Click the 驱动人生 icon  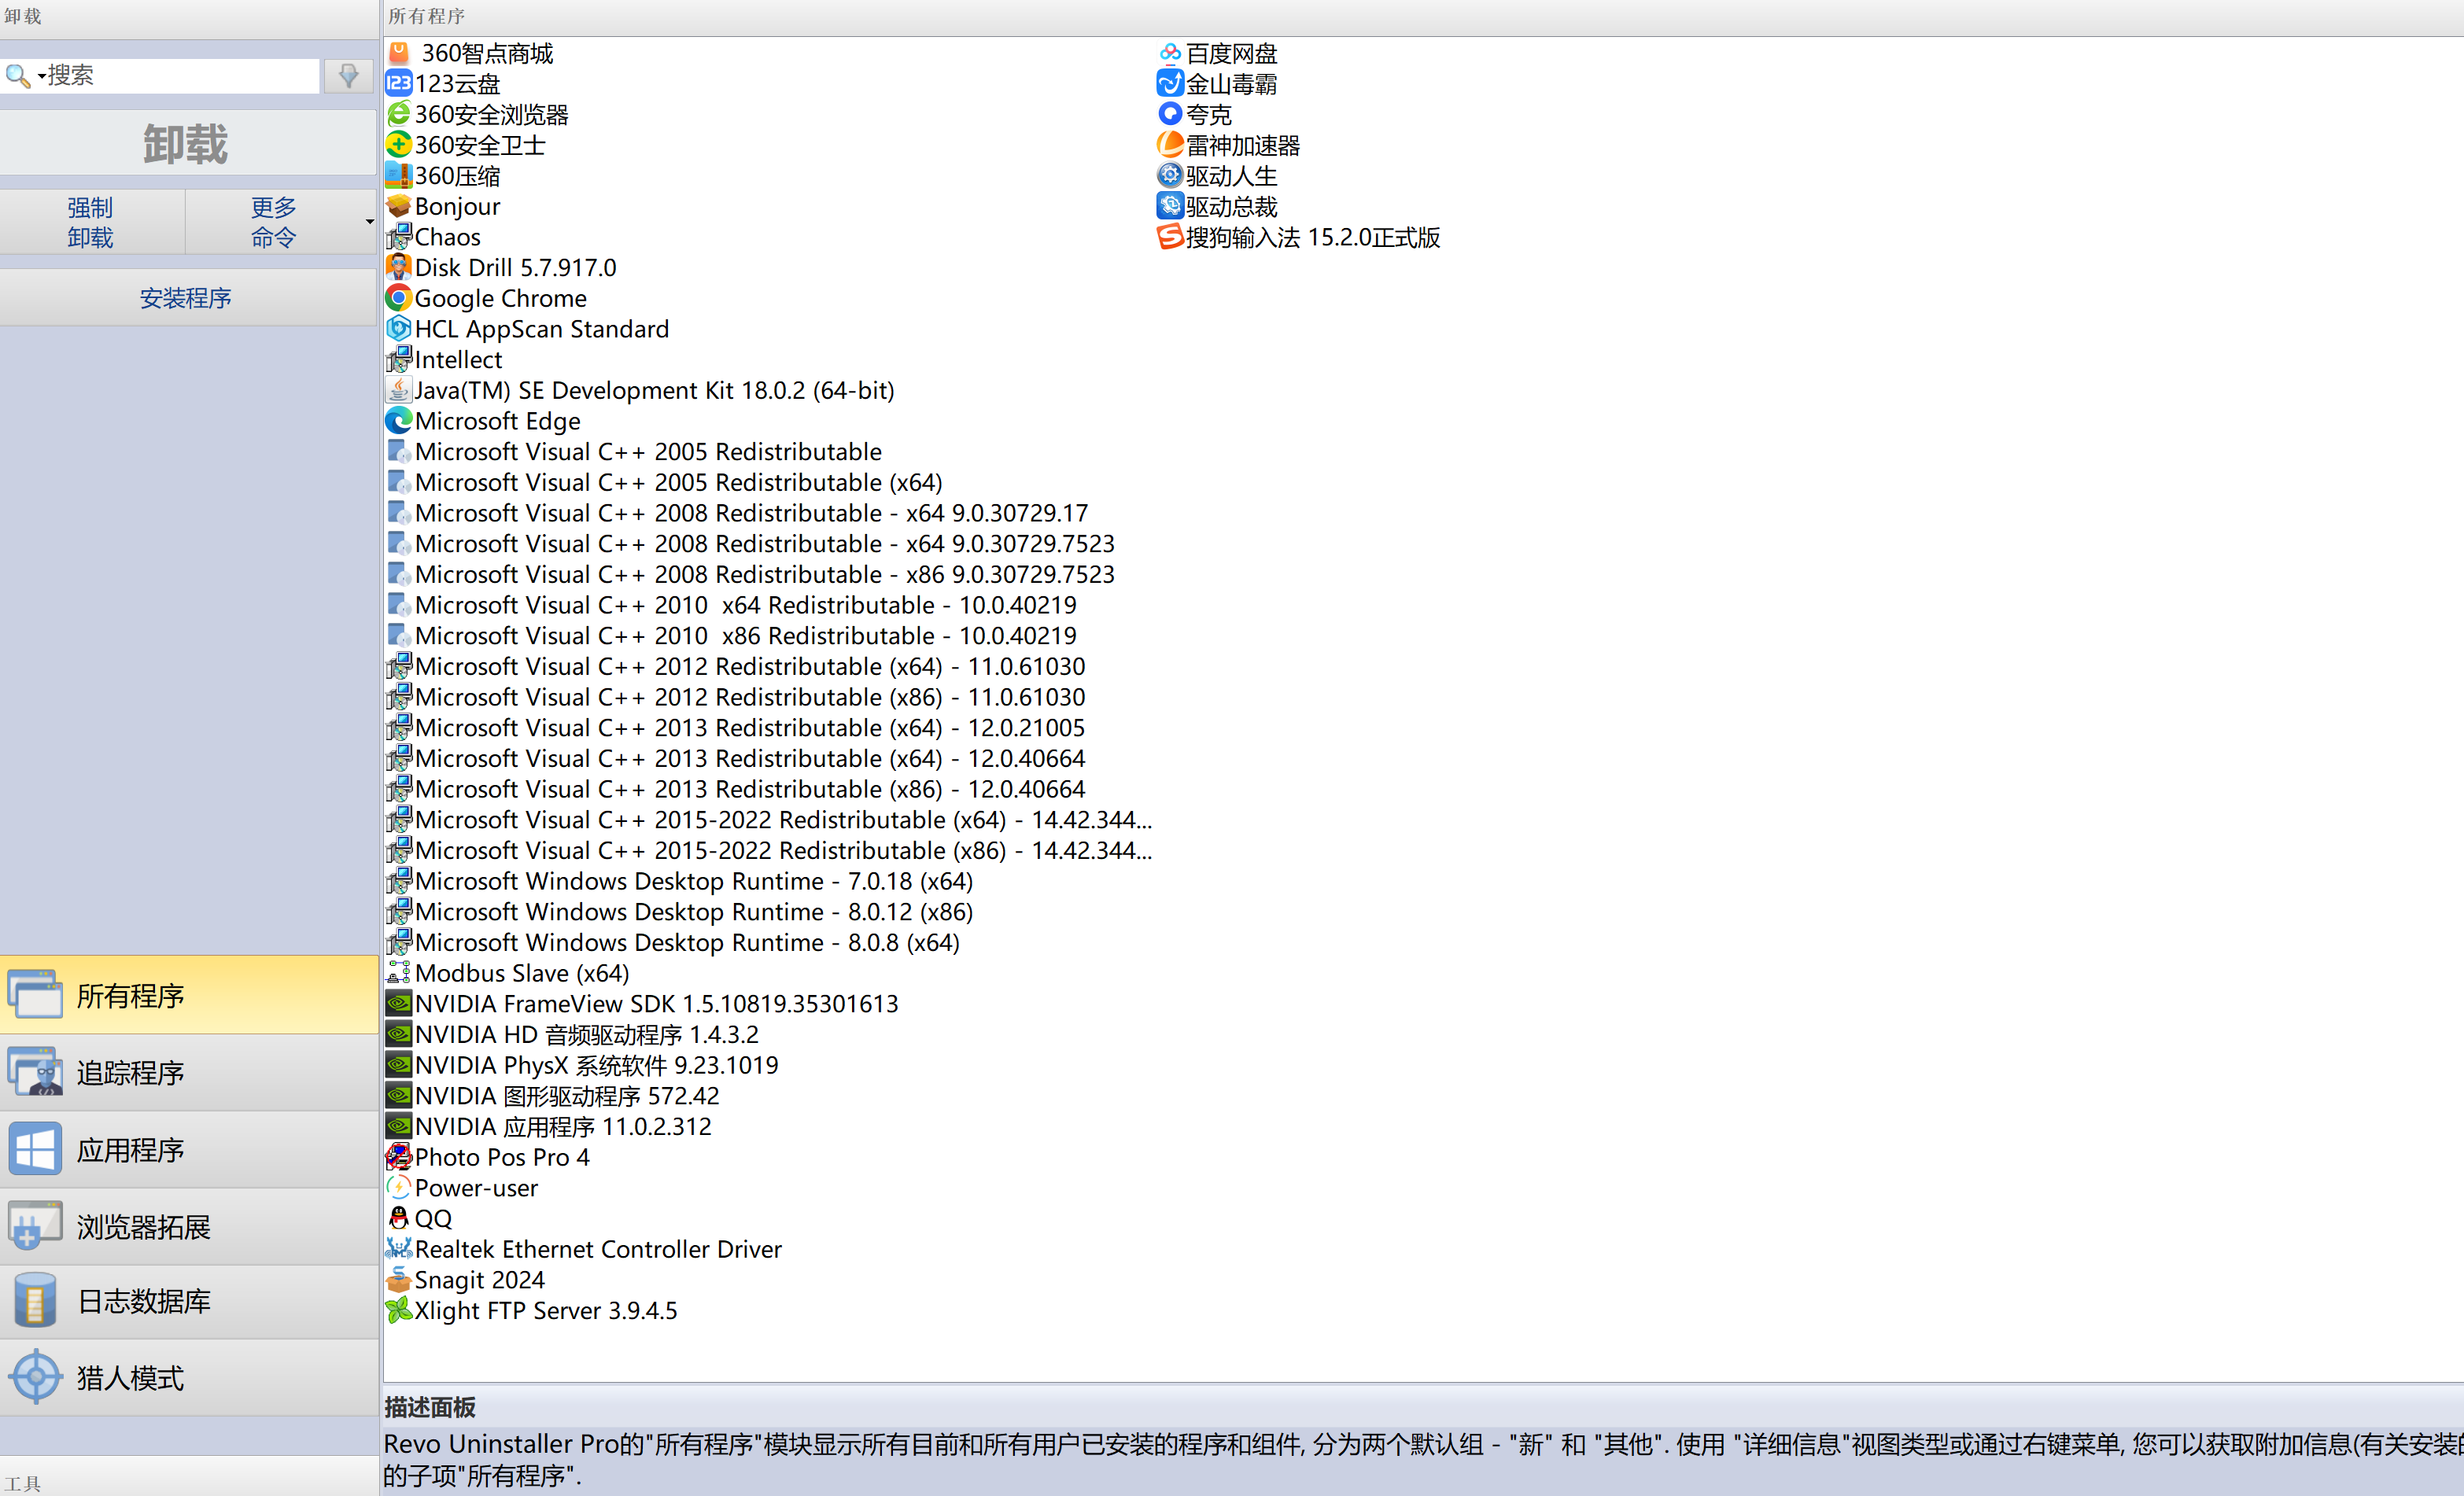pos(1169,176)
